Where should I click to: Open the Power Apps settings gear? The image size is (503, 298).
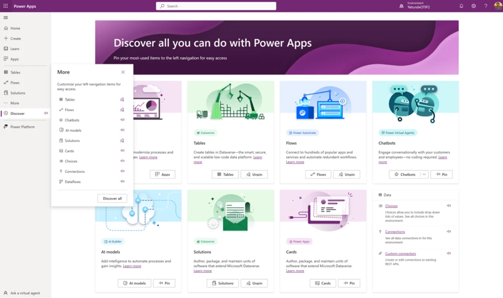473,6
